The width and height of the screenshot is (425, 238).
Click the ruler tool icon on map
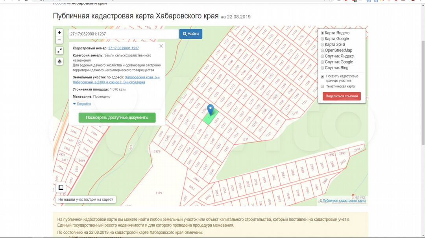[61, 187]
